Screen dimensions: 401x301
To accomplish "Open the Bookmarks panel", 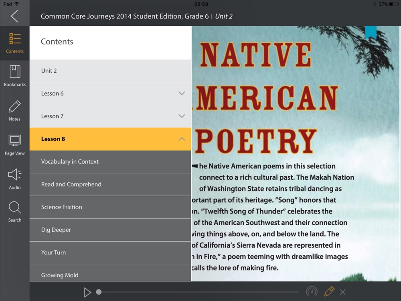I will pyautogui.click(x=15, y=76).
